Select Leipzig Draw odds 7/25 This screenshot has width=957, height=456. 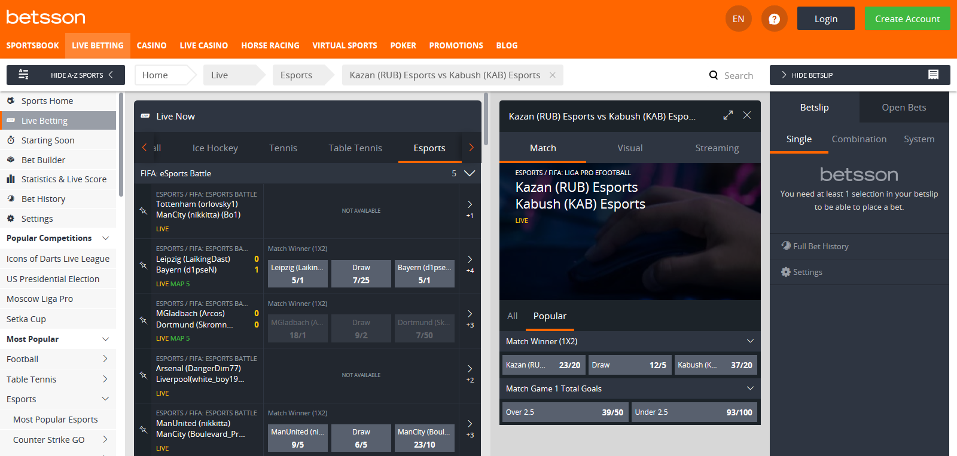click(x=361, y=274)
